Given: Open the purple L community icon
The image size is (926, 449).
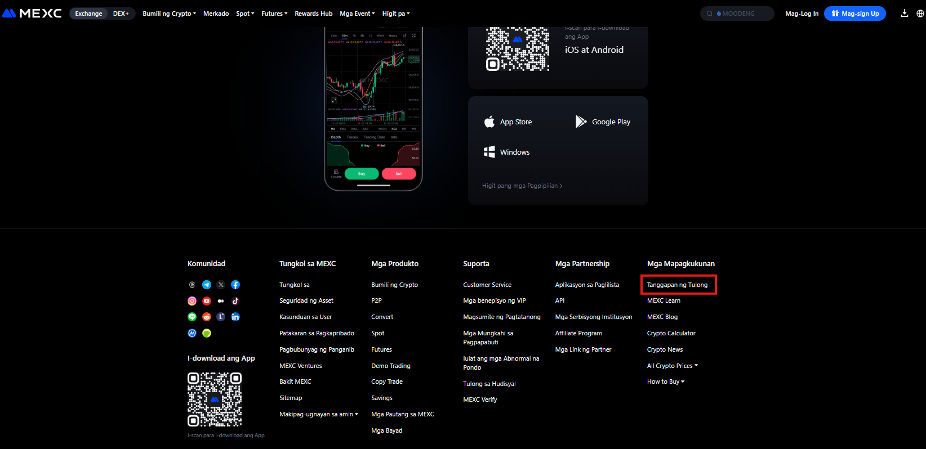Looking at the screenshot, I should pyautogui.click(x=221, y=317).
